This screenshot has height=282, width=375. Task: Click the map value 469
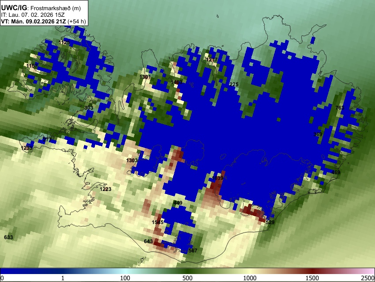pyautogui.click(x=336, y=172)
